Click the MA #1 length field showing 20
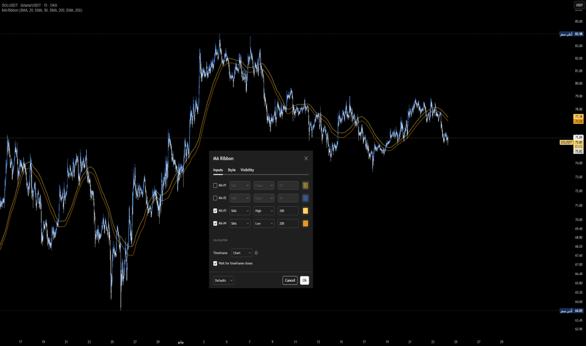The height and width of the screenshot is (346, 586). pyautogui.click(x=288, y=186)
